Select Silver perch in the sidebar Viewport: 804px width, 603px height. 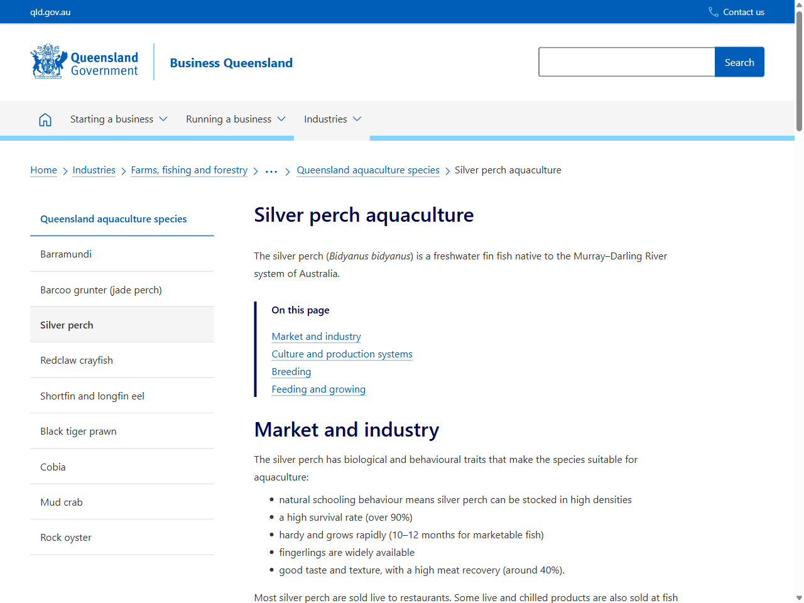point(67,325)
